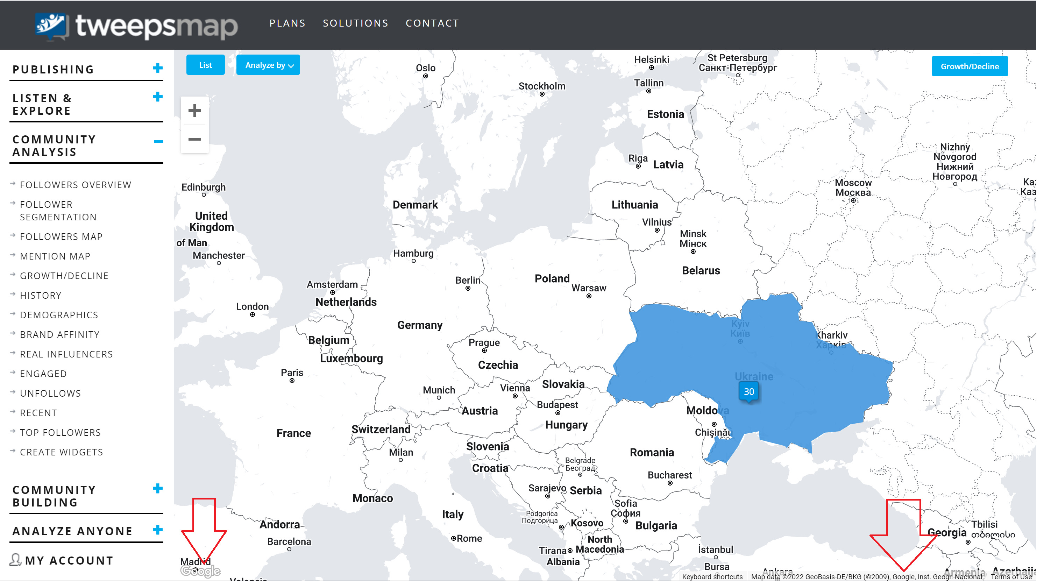Click the Google logo on the map
1037x581 pixels.
(200, 571)
